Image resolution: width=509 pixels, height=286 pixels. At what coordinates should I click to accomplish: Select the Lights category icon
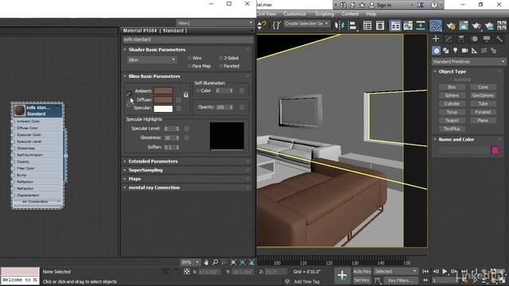coord(456,51)
